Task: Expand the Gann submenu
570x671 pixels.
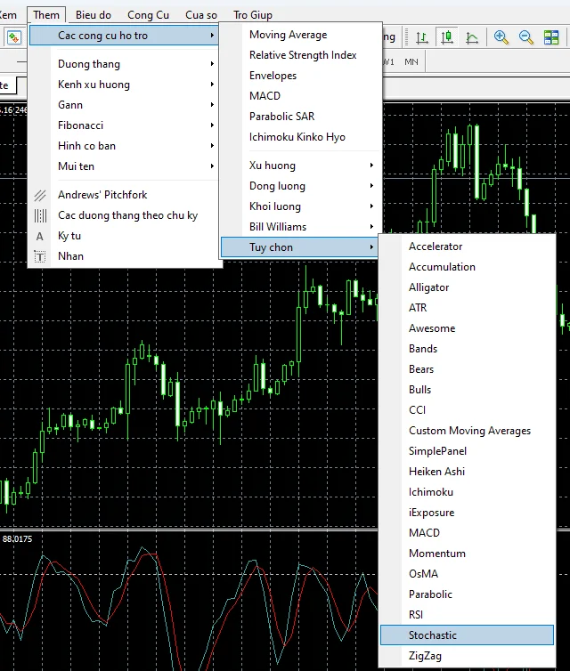Action: coord(124,105)
